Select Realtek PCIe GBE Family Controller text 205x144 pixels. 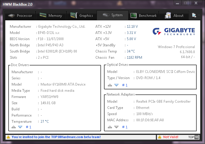pyautogui.click(x=164, y=102)
